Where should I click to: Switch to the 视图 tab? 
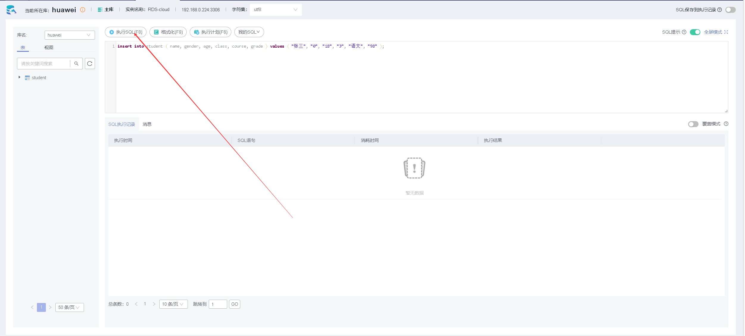49,48
